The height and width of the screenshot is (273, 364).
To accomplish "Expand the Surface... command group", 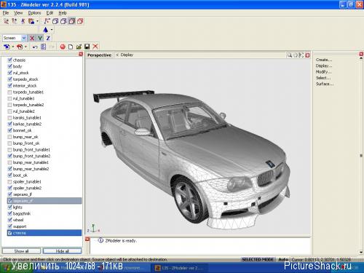I will point(325,84).
